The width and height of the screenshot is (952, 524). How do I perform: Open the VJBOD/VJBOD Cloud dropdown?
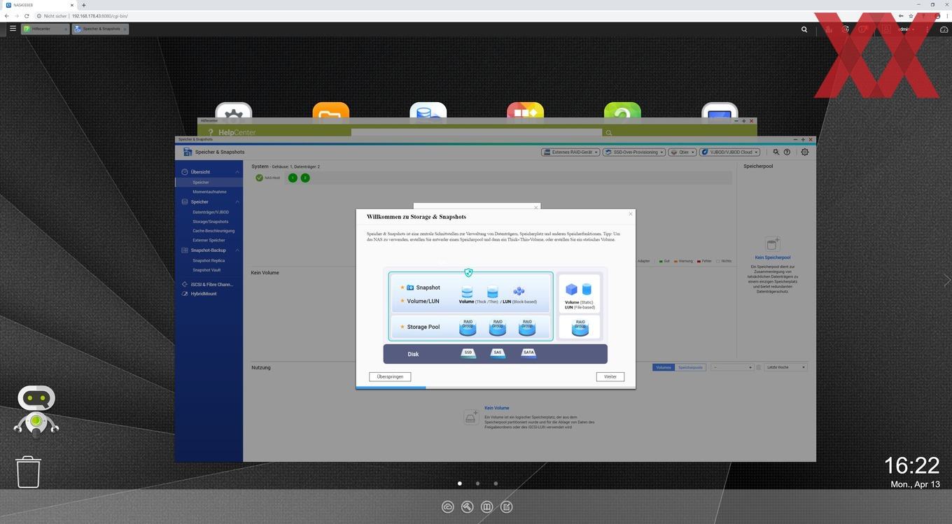click(729, 152)
